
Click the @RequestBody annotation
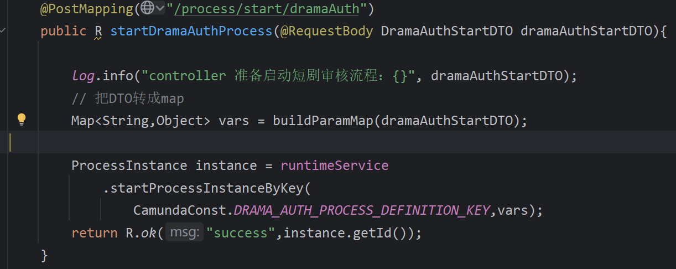pos(326,31)
